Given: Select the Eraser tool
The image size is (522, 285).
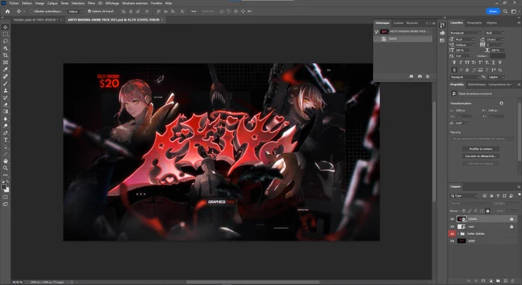Looking at the screenshot, I should point(5,105).
